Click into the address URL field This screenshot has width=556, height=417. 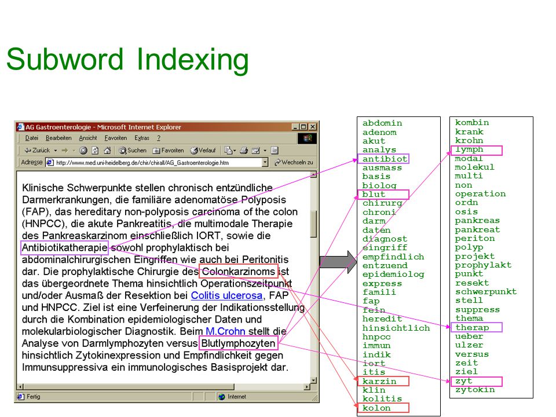(x=156, y=162)
